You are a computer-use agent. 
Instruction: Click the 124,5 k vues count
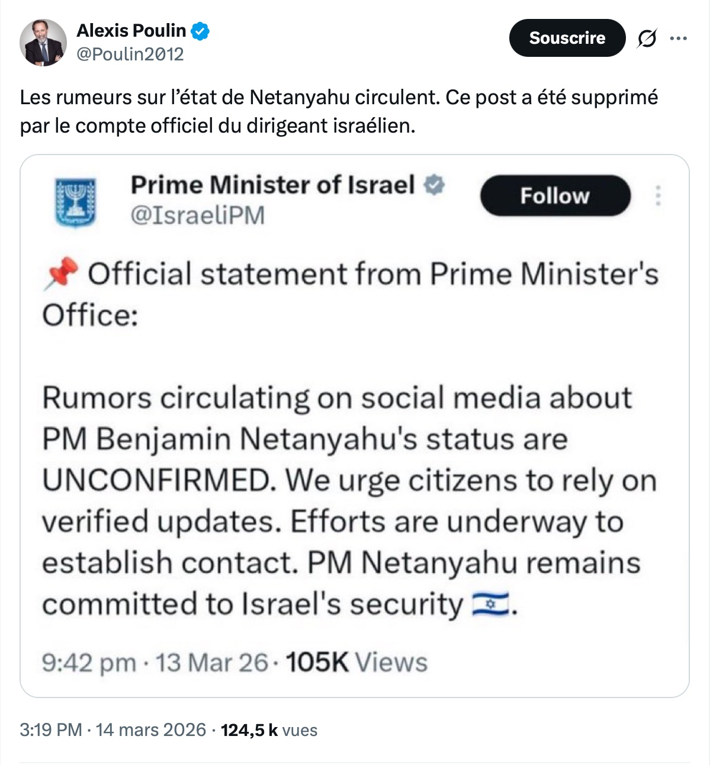269,730
